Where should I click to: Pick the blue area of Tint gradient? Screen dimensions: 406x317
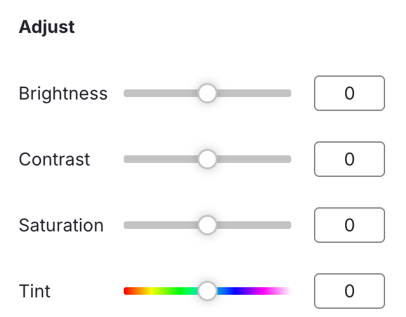pos(233,291)
